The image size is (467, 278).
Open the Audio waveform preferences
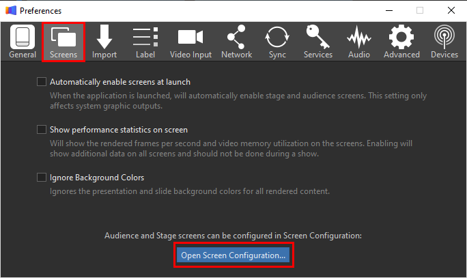(x=359, y=42)
